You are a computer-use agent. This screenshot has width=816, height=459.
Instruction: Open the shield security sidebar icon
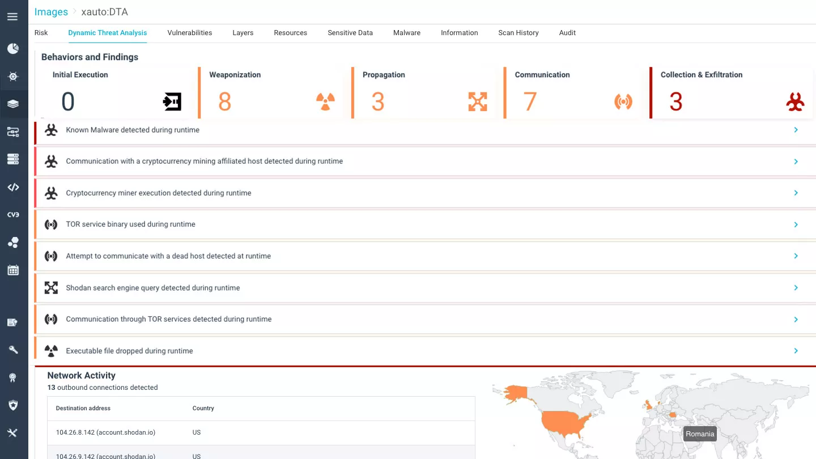click(x=13, y=405)
